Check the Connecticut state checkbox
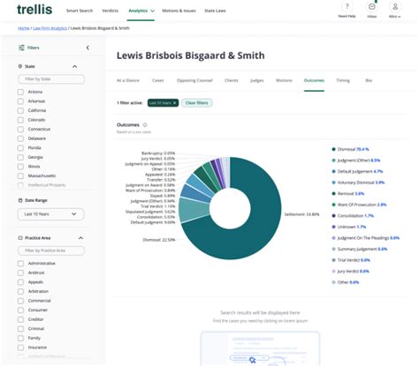The image size is (419, 366). pyautogui.click(x=20, y=130)
